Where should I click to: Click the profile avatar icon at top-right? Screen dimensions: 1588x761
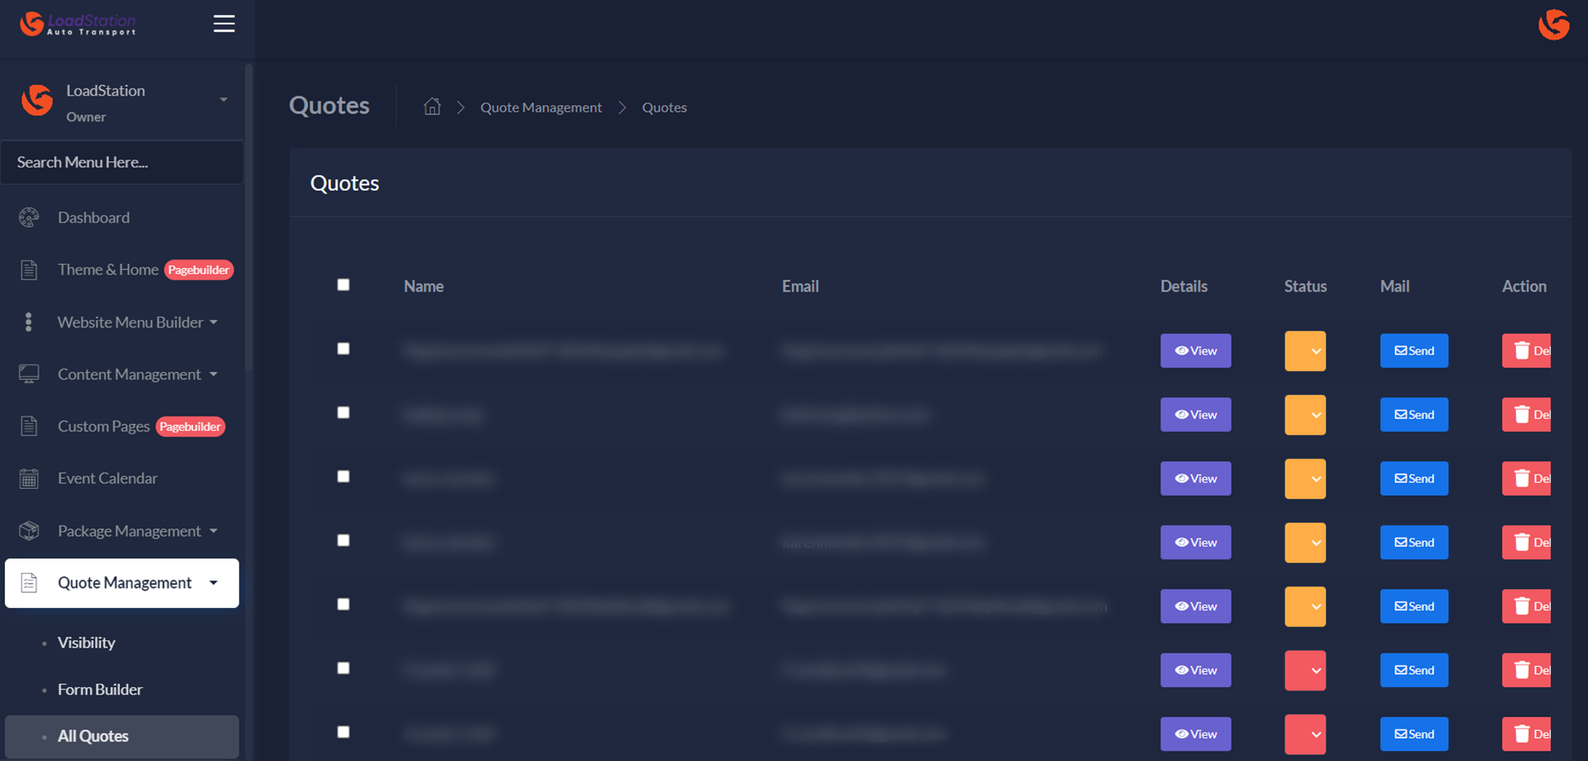(x=1554, y=24)
